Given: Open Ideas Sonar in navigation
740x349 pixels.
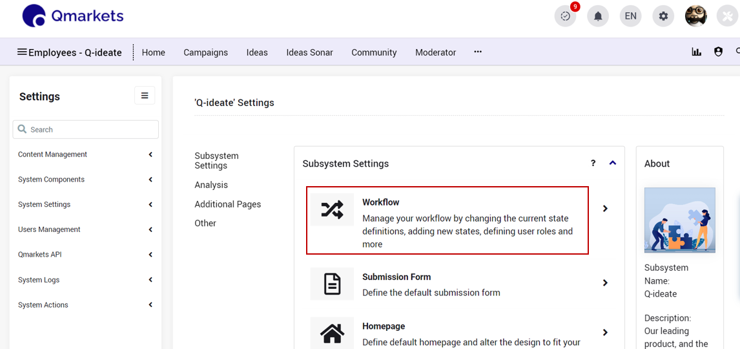Looking at the screenshot, I should coord(309,52).
